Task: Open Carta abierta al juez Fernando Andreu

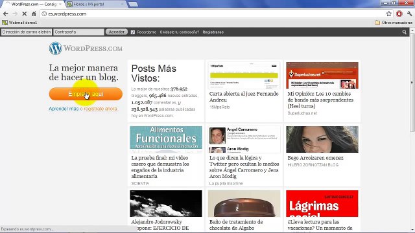Action: pos(244,96)
